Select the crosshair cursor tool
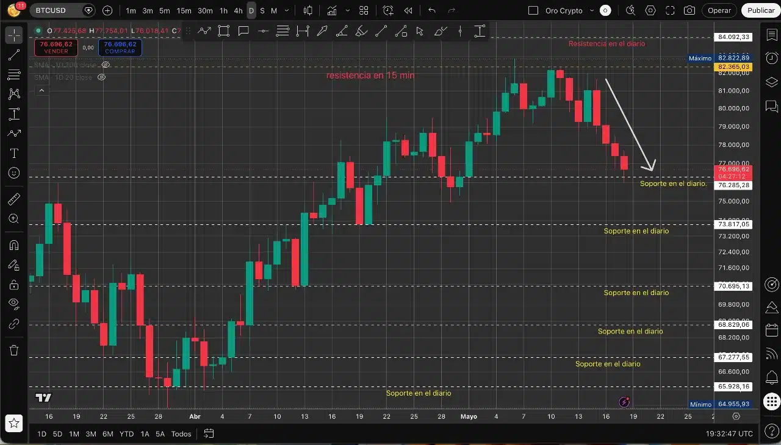The image size is (781, 445). 14,35
